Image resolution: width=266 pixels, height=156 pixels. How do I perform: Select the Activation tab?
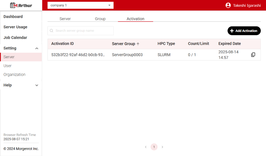coord(135,19)
